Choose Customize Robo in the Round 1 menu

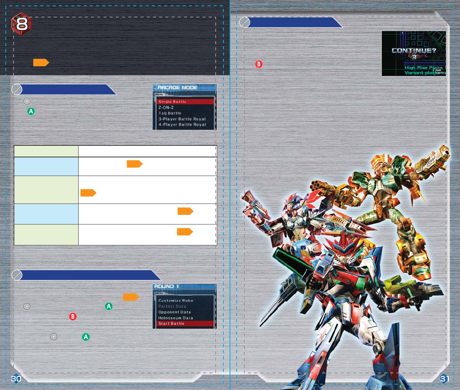coord(176,300)
